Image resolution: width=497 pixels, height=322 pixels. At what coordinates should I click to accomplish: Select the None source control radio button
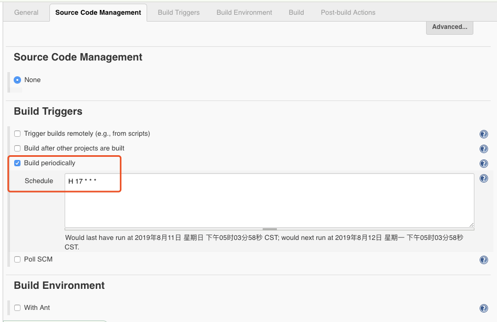point(17,80)
